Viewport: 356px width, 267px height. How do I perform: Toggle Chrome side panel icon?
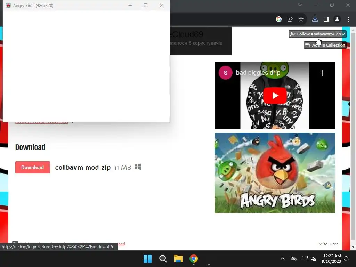click(x=326, y=19)
